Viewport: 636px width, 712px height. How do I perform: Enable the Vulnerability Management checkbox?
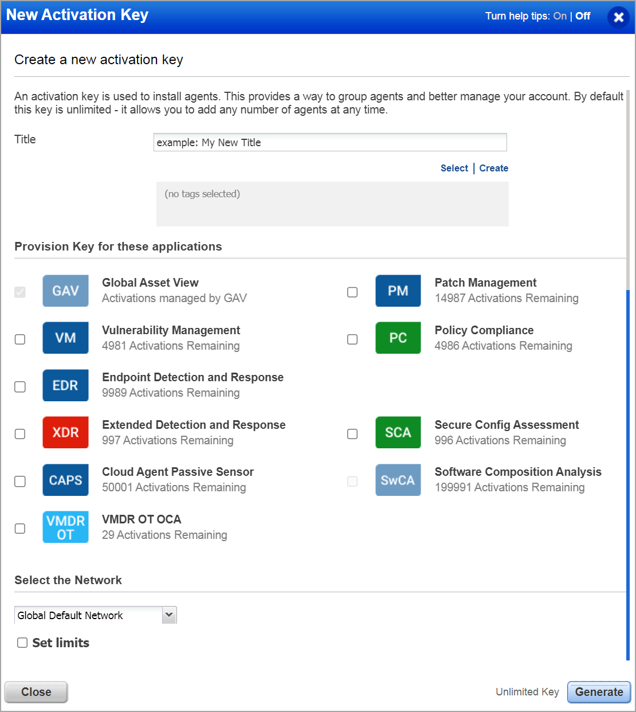tap(20, 339)
